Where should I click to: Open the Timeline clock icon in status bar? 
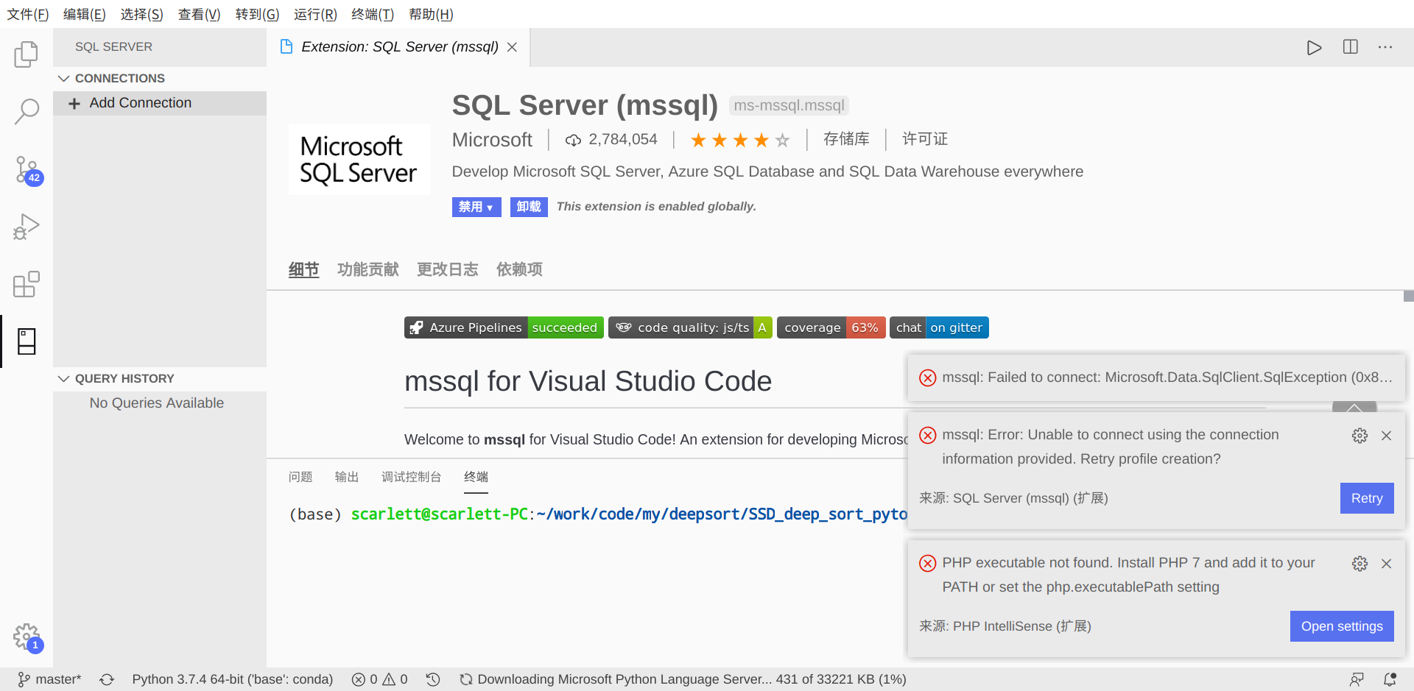pos(433,679)
